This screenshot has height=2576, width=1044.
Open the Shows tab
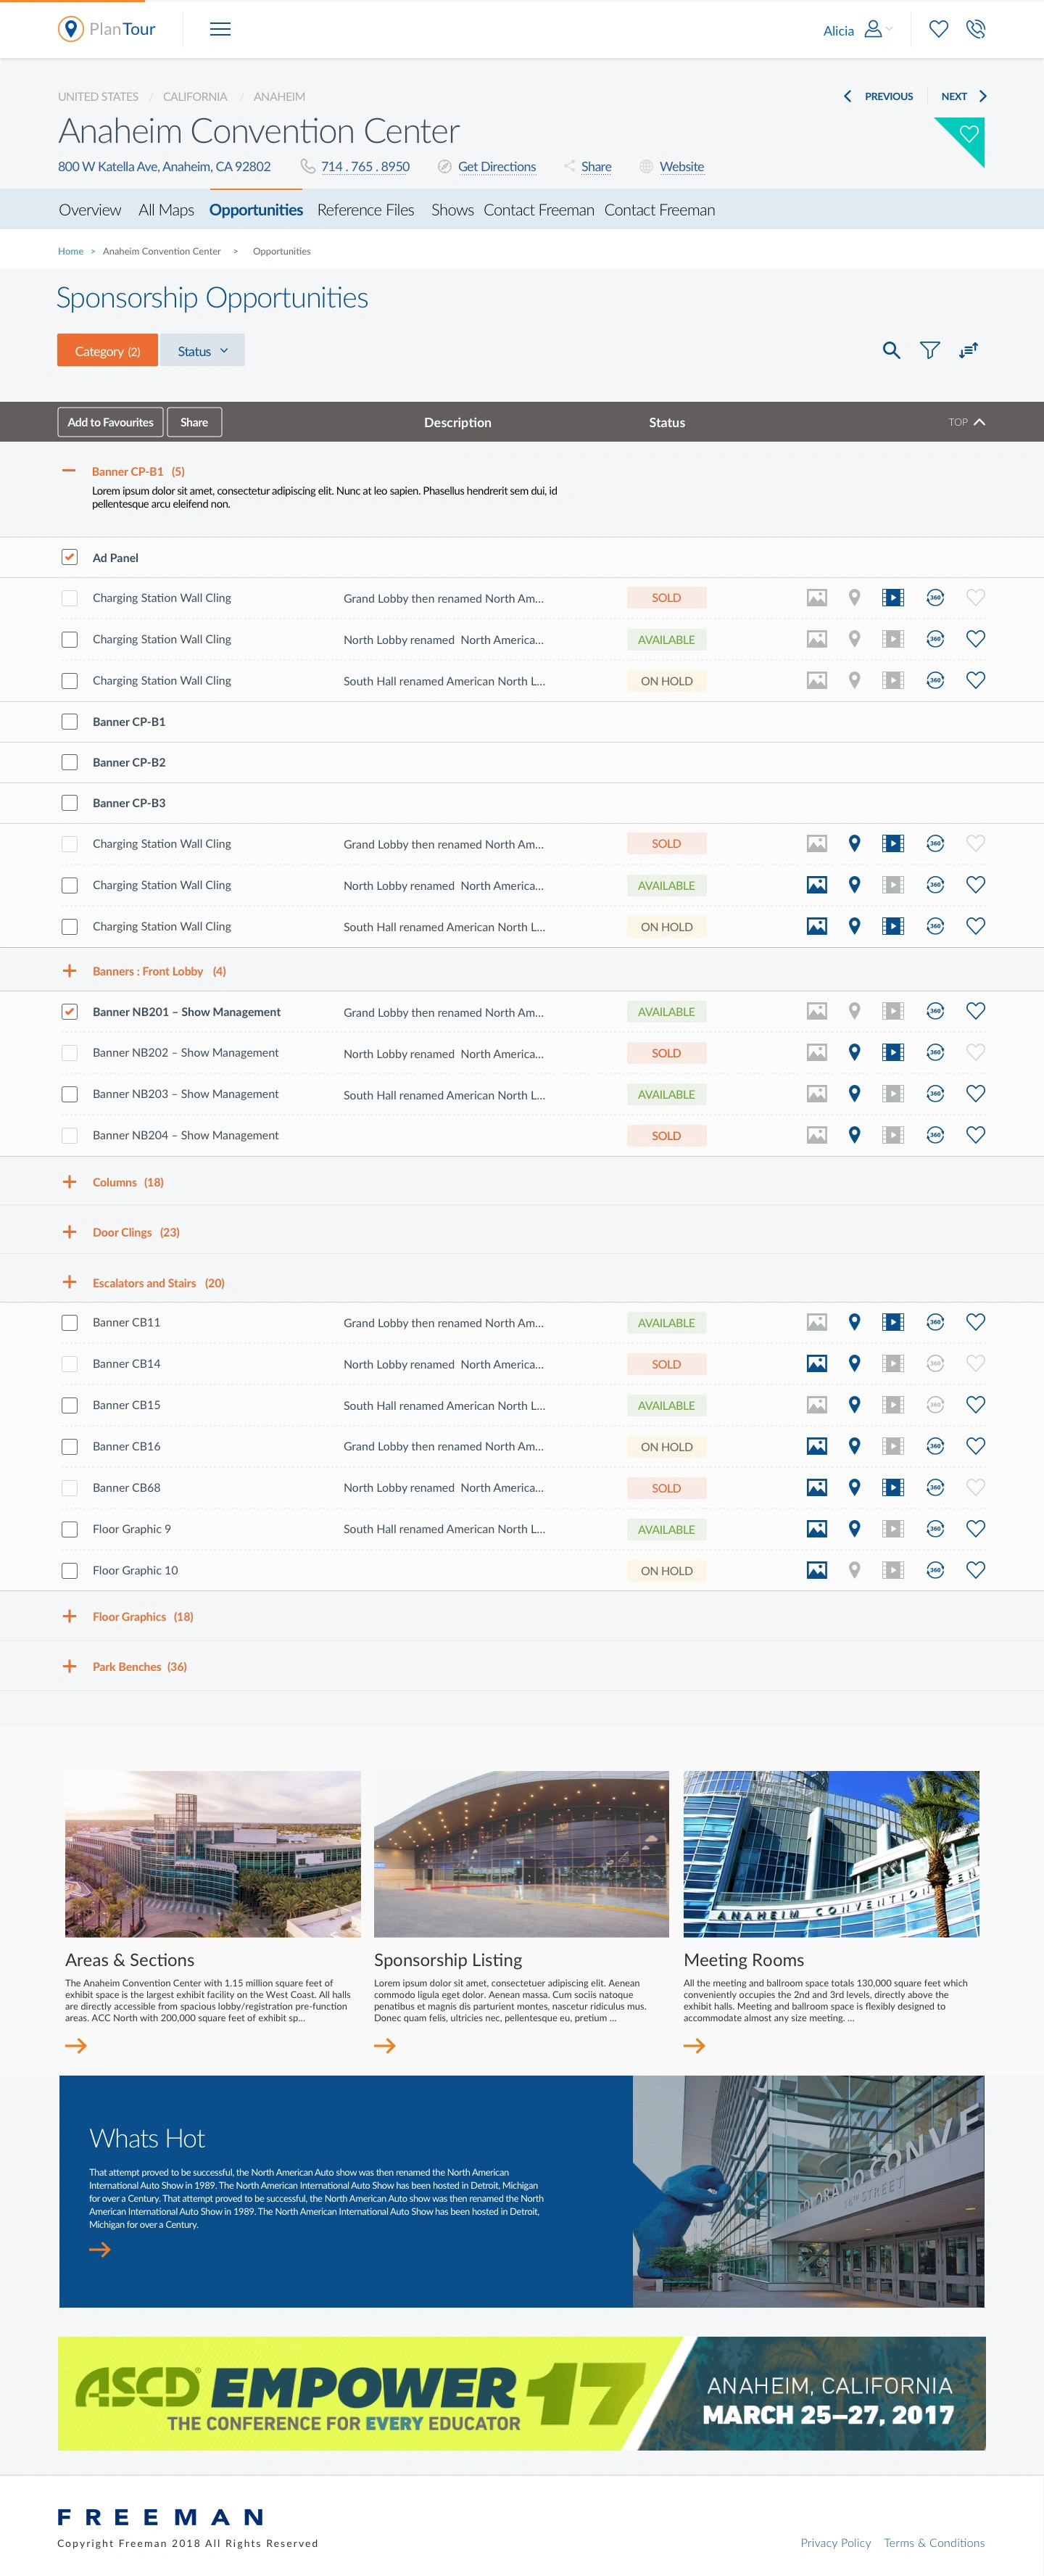click(x=452, y=210)
